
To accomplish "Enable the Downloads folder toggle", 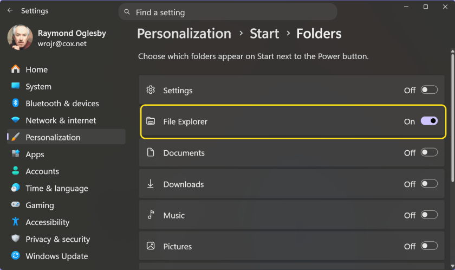I will [429, 183].
